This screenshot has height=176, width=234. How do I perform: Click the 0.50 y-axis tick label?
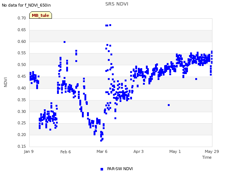[x=22, y=65]
